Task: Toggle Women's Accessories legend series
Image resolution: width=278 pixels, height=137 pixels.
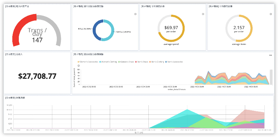Action: [89, 62]
